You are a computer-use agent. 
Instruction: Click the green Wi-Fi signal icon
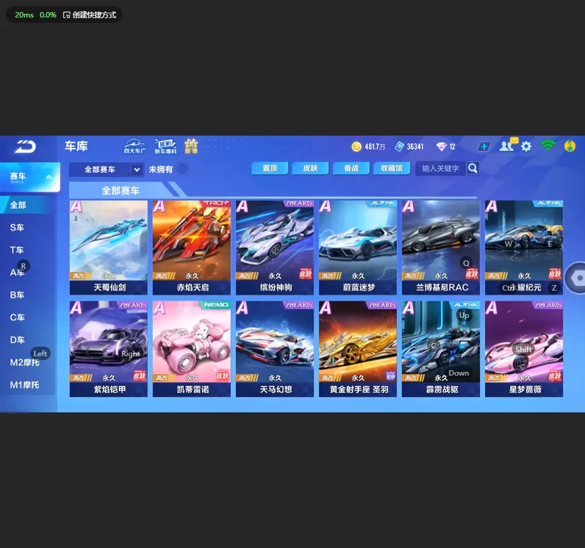[548, 146]
